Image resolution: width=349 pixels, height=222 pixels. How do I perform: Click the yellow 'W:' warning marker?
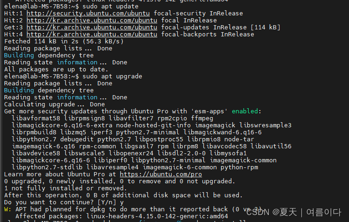[x=7, y=209]
